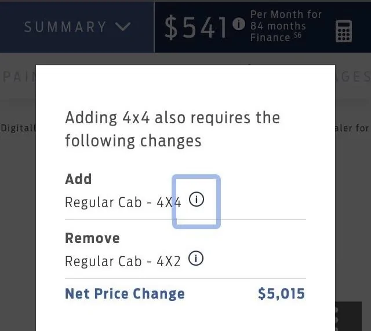Click the $5,015 net price amount
This screenshot has width=371, height=331.
[x=281, y=293]
